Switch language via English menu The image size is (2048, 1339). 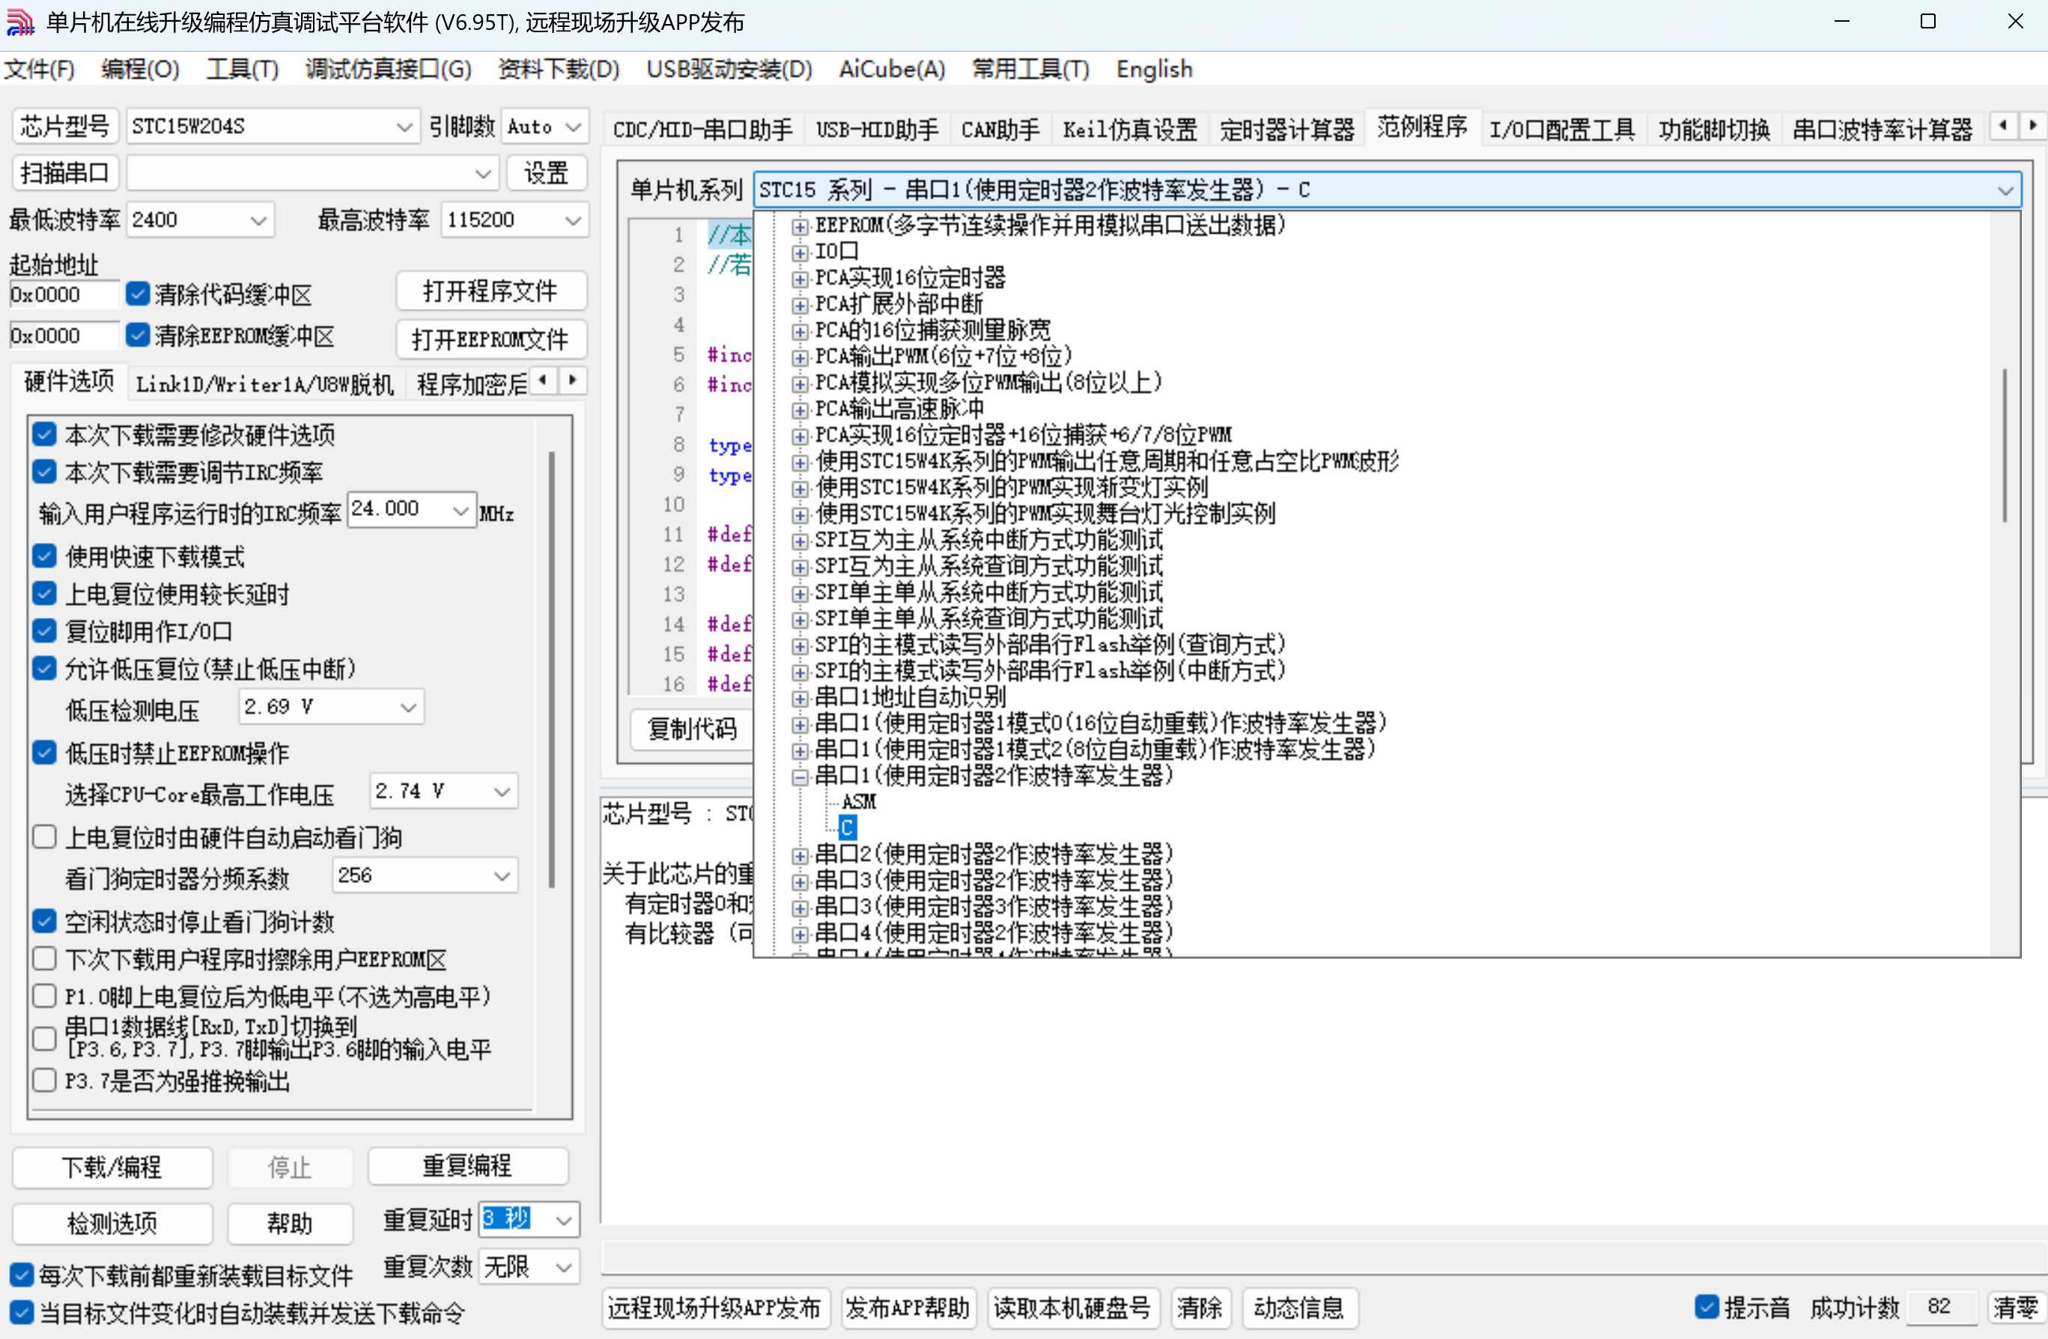pos(1154,69)
